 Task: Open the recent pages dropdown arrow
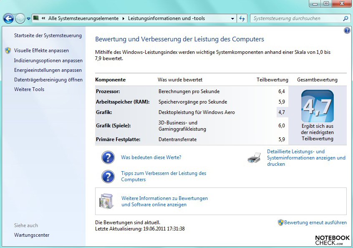28,19
